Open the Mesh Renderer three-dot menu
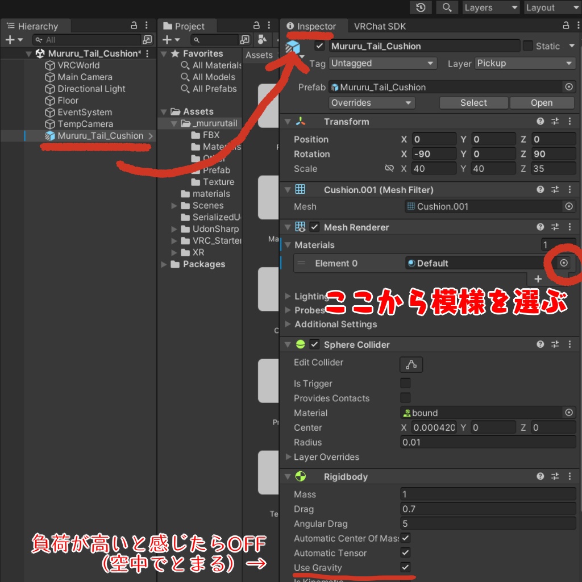 (x=570, y=227)
